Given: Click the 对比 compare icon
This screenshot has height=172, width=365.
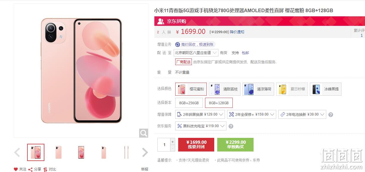Looking at the screenshot, I should [x=45, y=169].
